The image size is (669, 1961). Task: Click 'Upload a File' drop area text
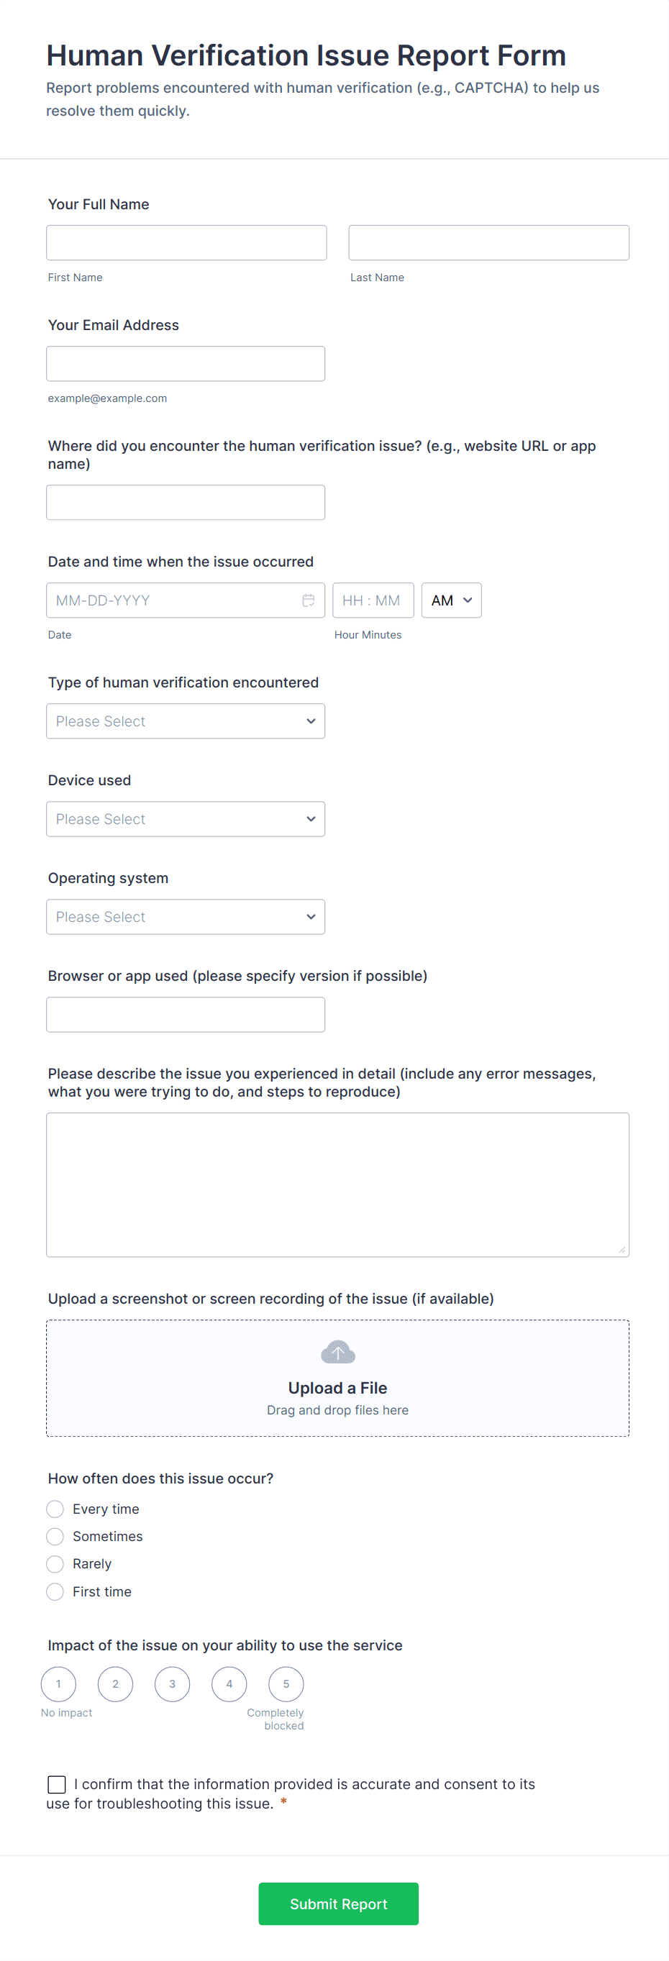coord(338,1388)
